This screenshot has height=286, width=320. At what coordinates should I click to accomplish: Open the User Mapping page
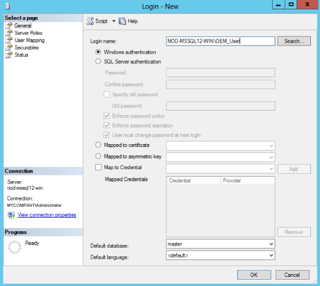click(x=30, y=40)
